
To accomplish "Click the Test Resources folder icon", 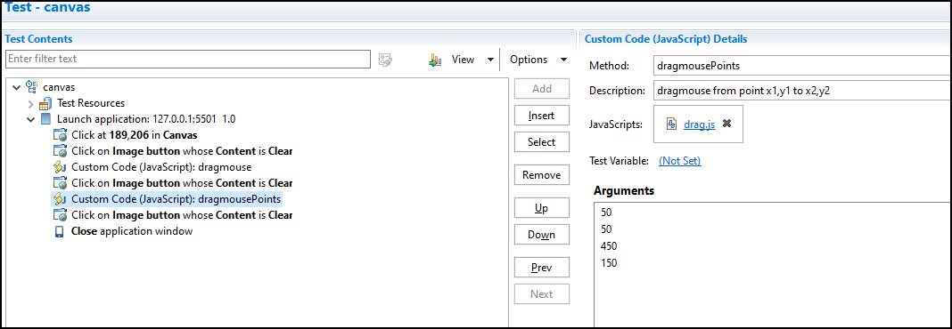I will coord(45,104).
